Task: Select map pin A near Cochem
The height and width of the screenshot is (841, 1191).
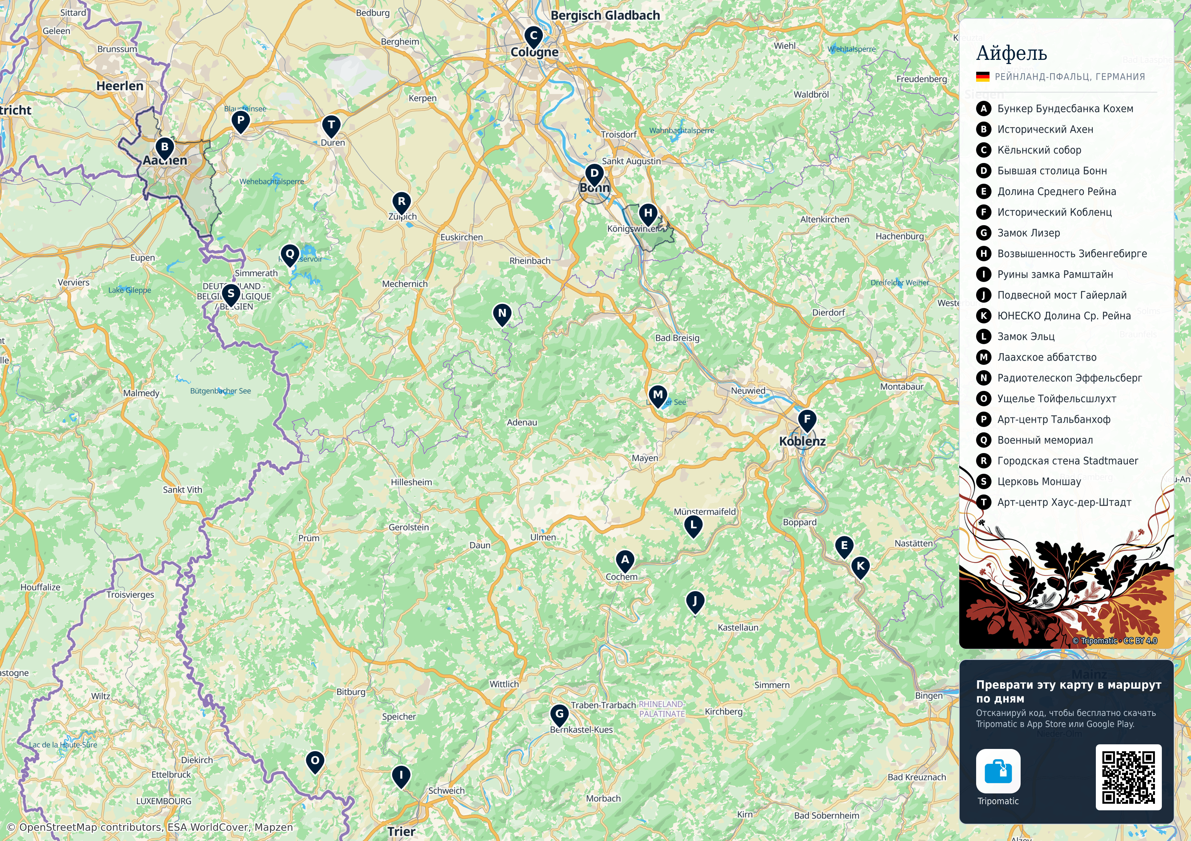Action: (x=625, y=561)
